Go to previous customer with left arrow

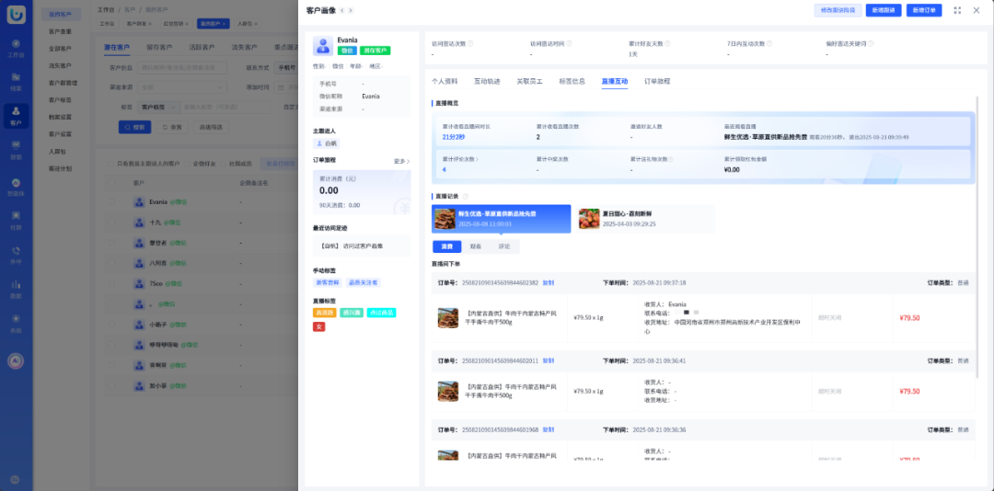click(342, 10)
